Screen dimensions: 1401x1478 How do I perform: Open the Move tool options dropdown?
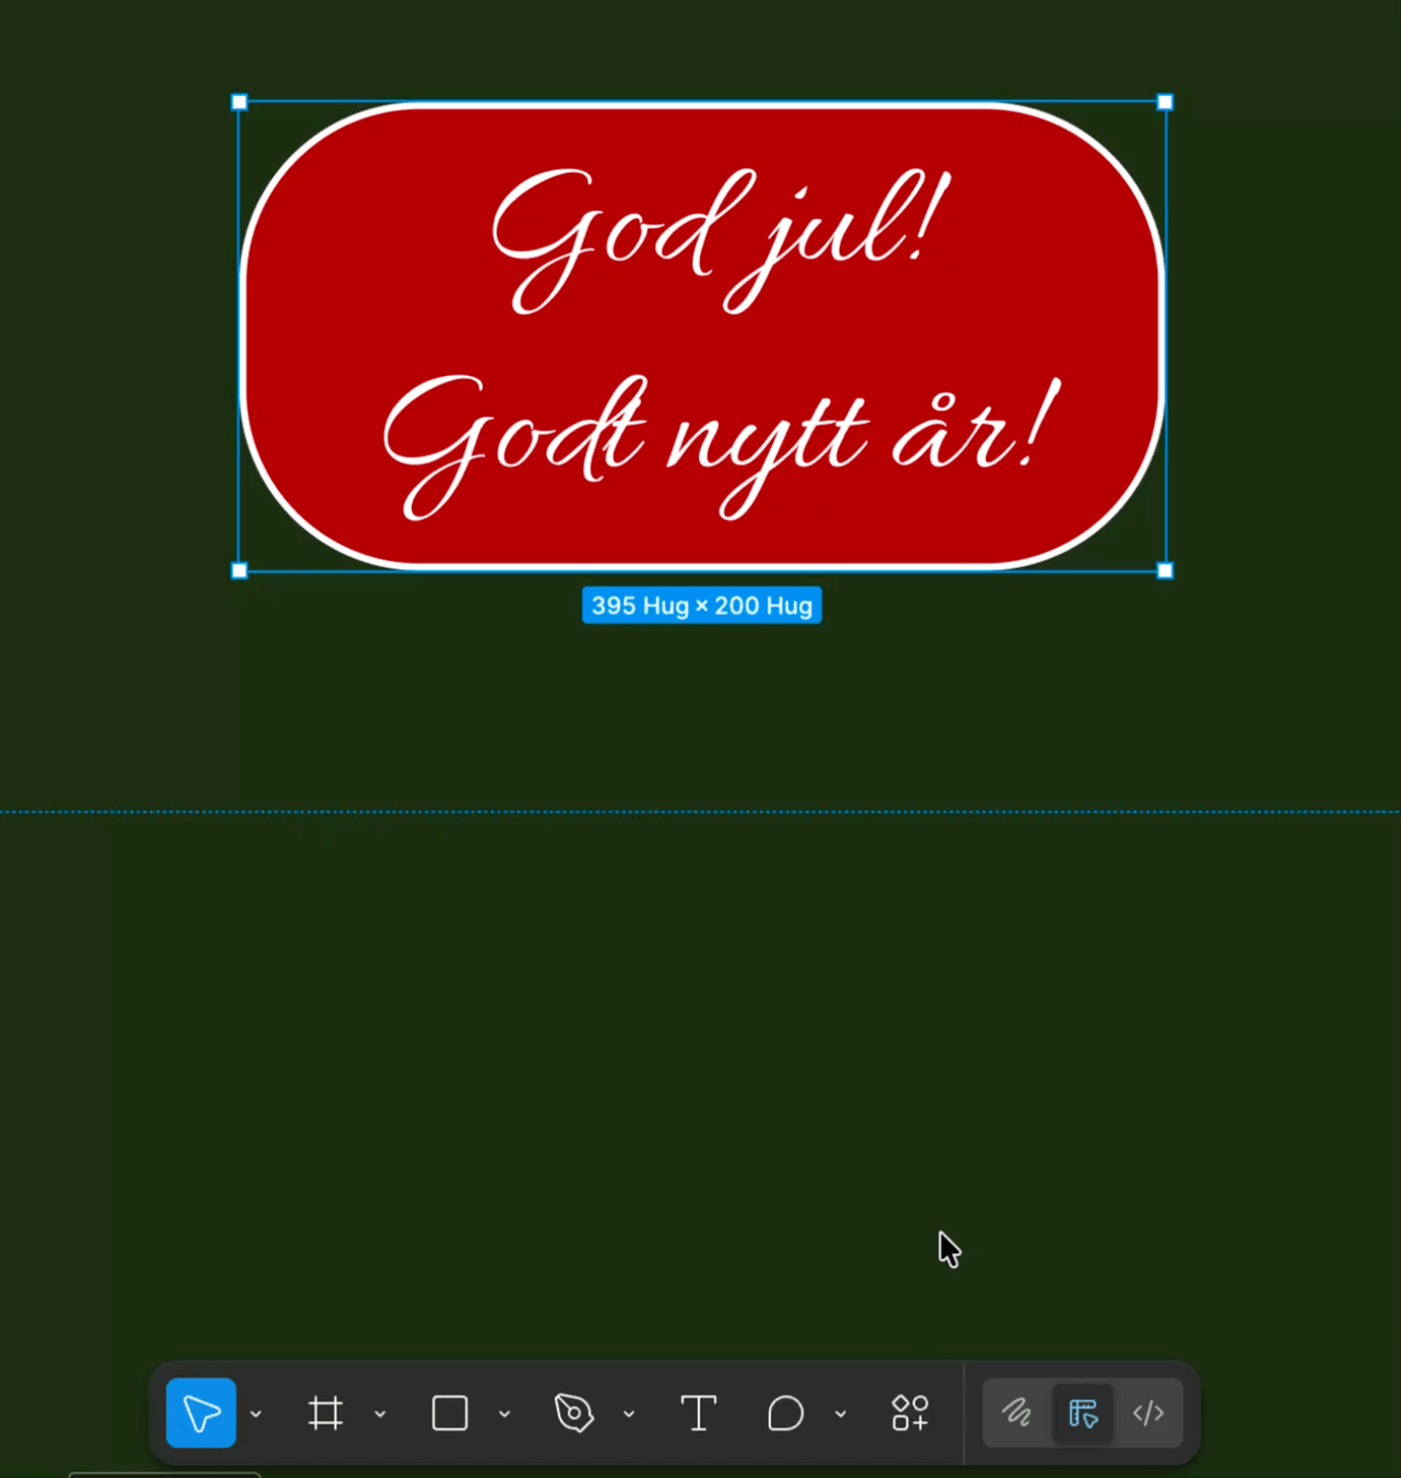pyautogui.click(x=256, y=1414)
